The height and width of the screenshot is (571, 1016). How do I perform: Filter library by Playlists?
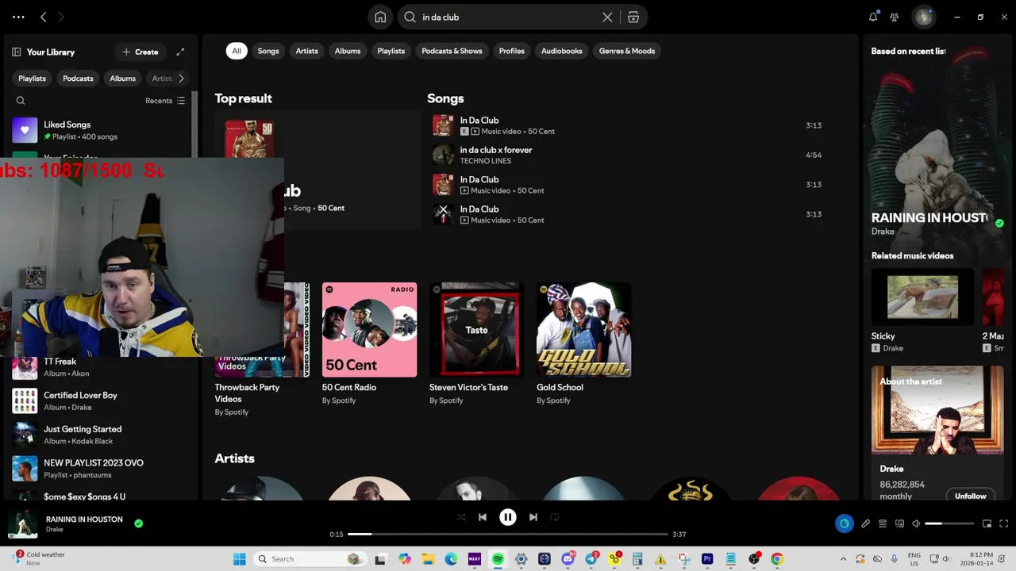click(x=32, y=79)
